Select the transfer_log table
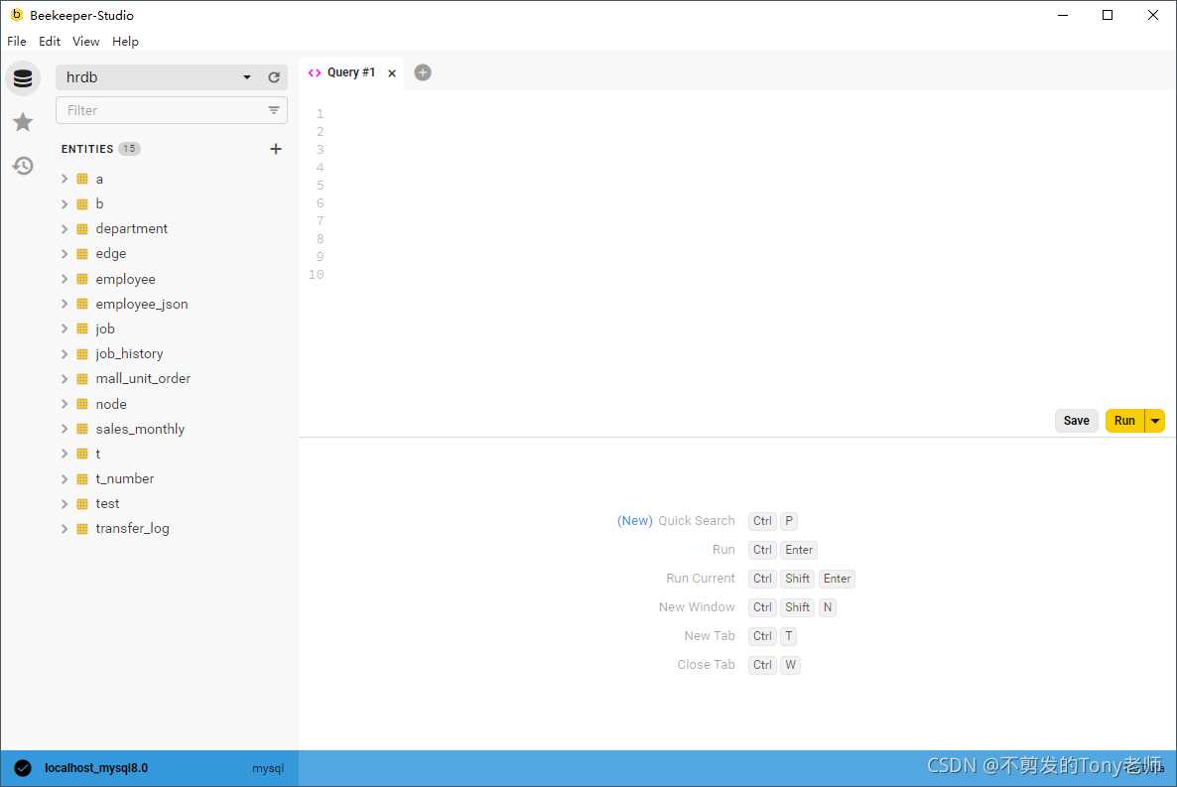This screenshot has width=1177, height=787. point(132,529)
